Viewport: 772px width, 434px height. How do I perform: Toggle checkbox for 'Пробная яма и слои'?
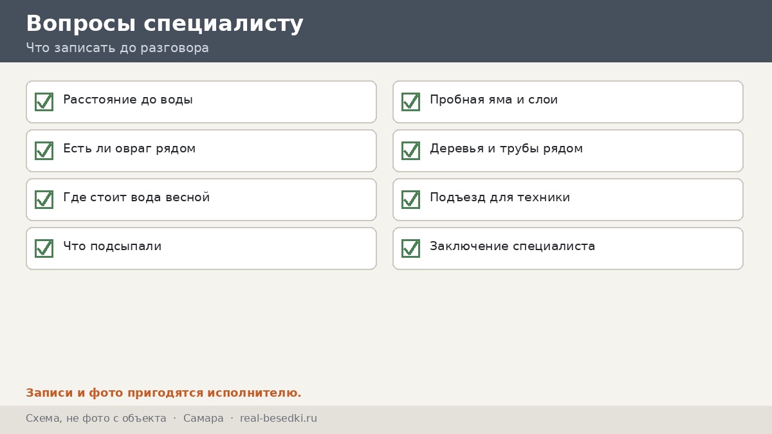[410, 102]
